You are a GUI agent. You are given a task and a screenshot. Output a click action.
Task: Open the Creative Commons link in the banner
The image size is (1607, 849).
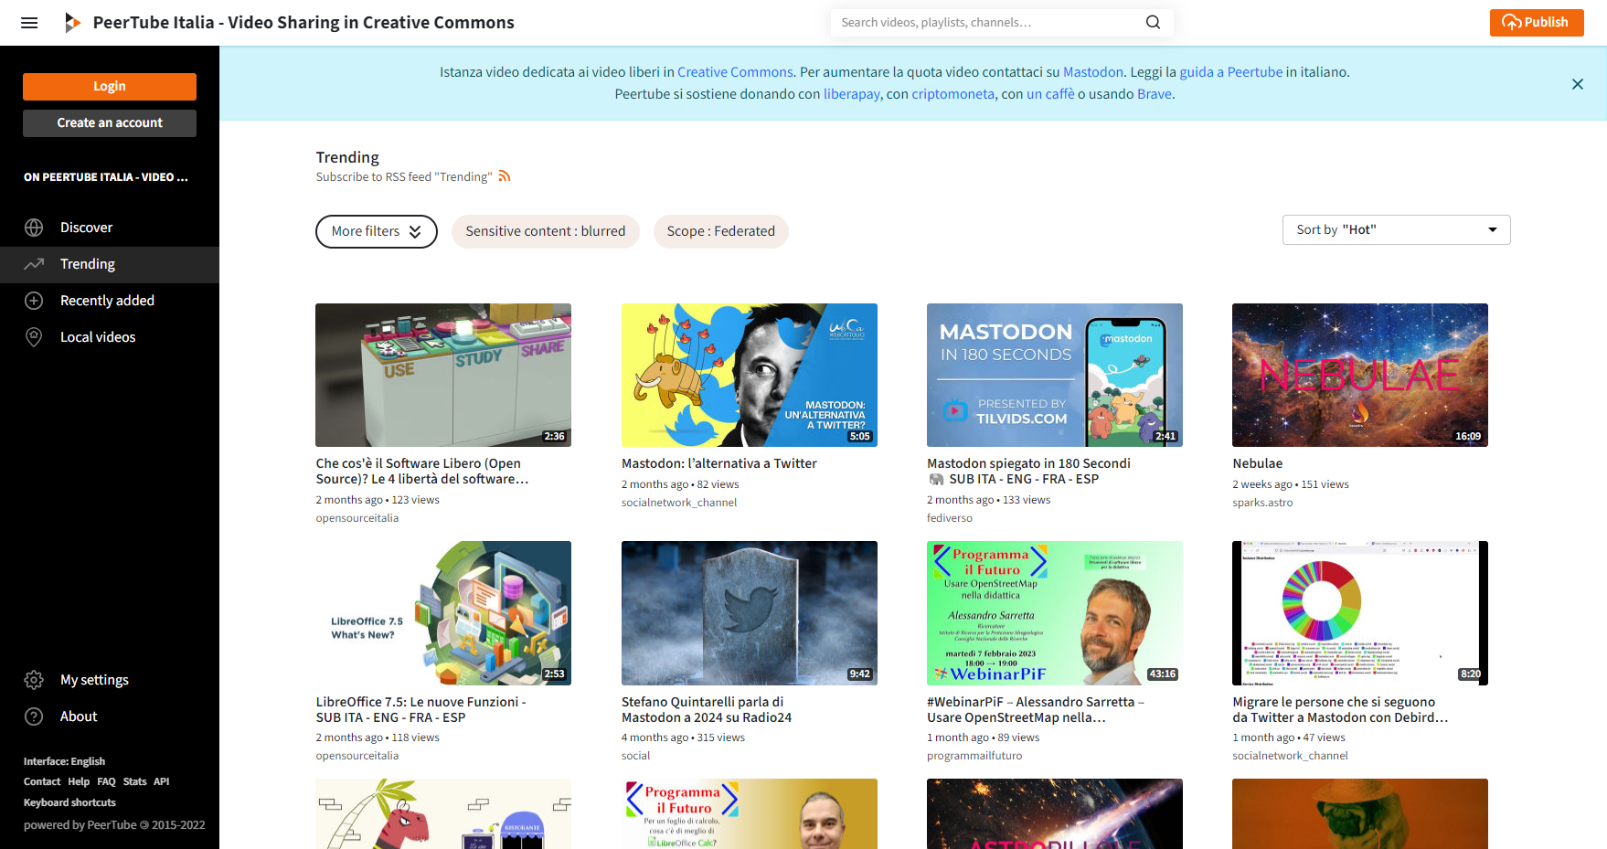[x=734, y=72]
